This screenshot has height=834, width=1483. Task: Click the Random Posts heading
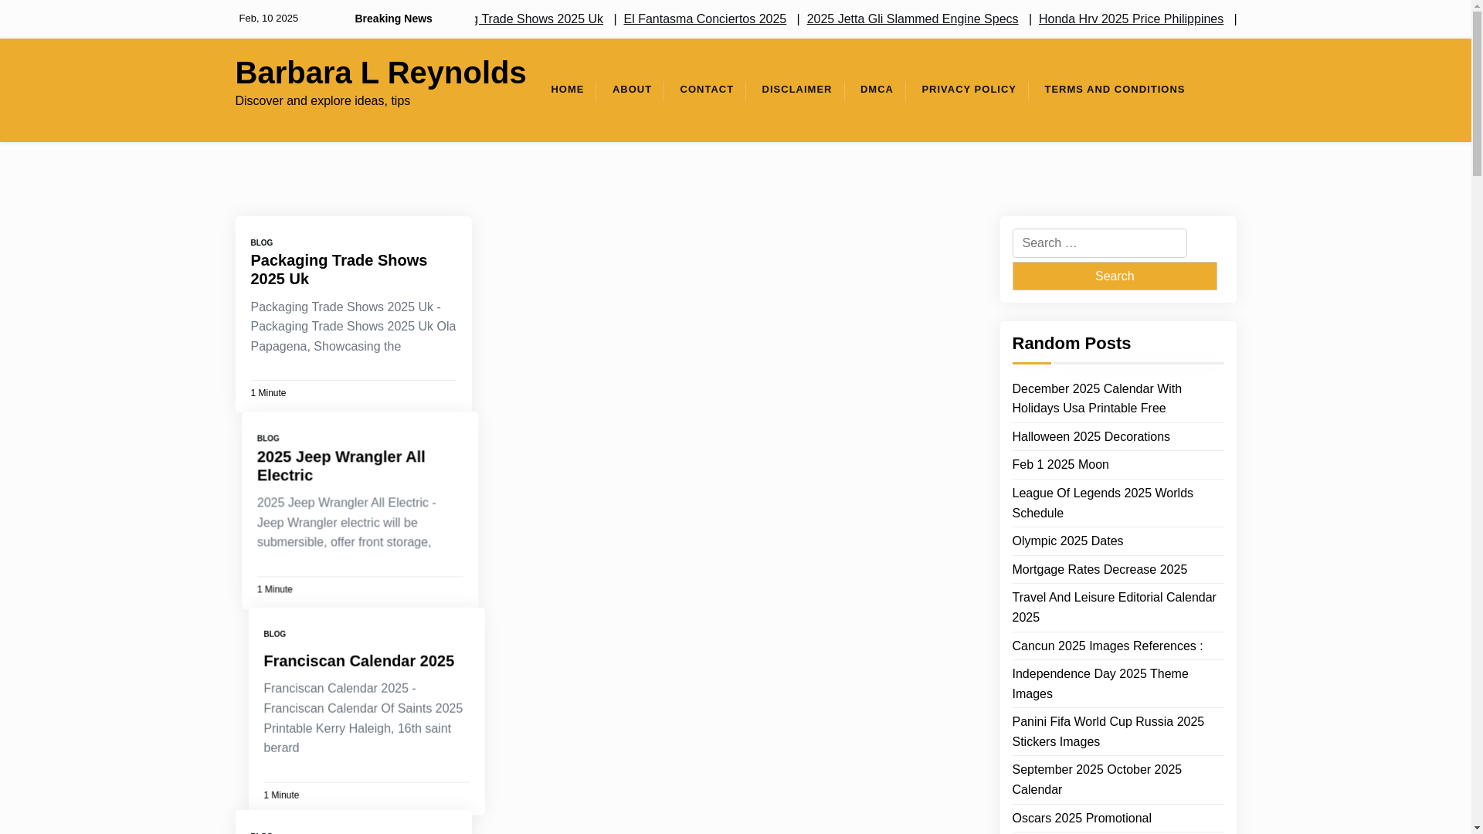pyautogui.click(x=1071, y=344)
